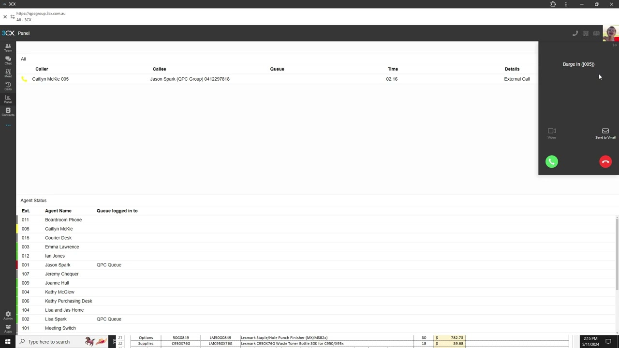This screenshot has width=619, height=348.
Task: Go to the Meet section
Action: [8, 73]
